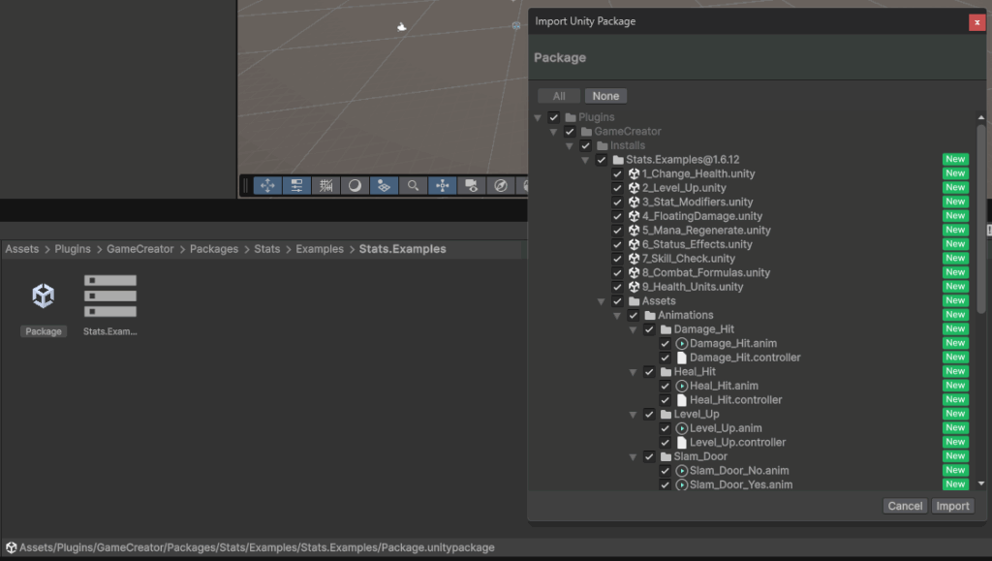Collapse the Heal_Hit folder

pyautogui.click(x=633, y=372)
